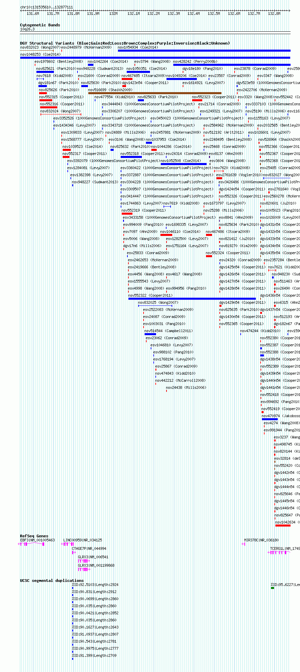Screen dimensions: 300x672
Task: Select nsv1049206 (Coe2014) variant label
Action: click(186, 76)
